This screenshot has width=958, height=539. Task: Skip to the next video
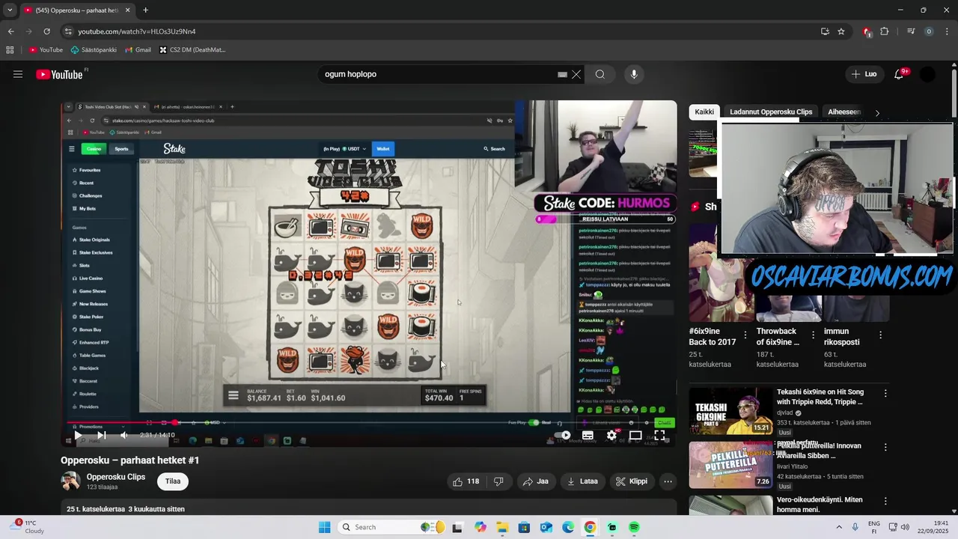click(101, 435)
